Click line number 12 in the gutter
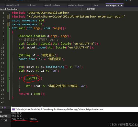This screenshot has height=127, width=138. [3, 55]
